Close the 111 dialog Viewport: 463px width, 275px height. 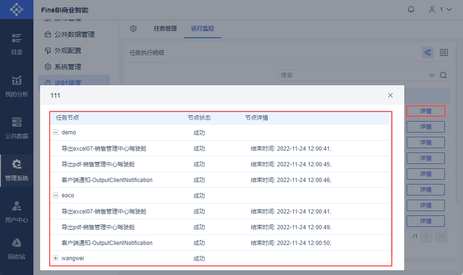(390, 95)
